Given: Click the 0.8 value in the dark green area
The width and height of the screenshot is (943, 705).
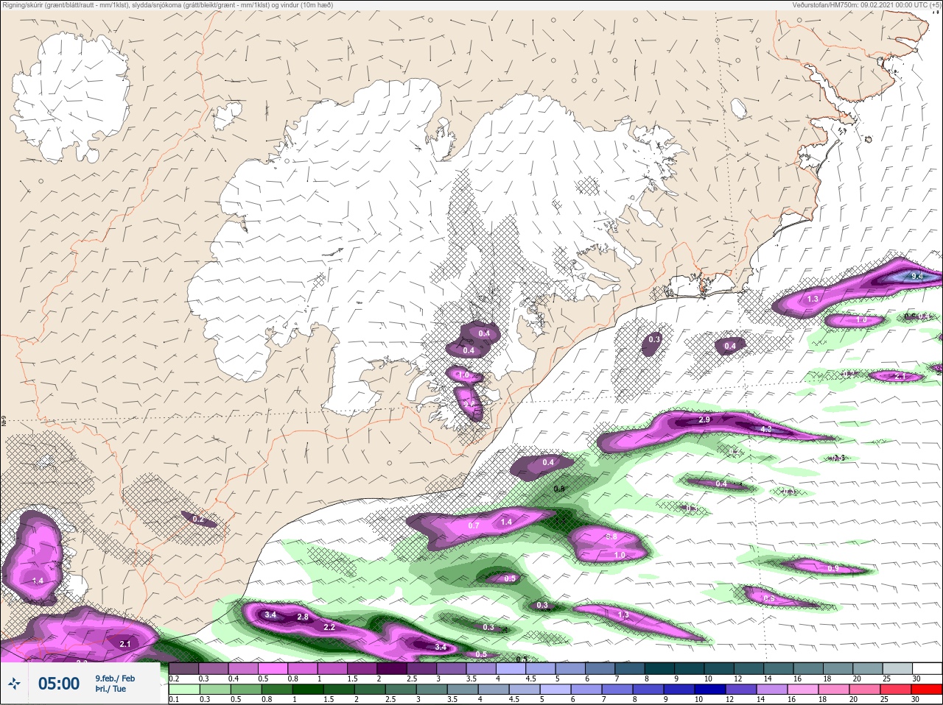Looking at the screenshot, I should (x=559, y=489).
